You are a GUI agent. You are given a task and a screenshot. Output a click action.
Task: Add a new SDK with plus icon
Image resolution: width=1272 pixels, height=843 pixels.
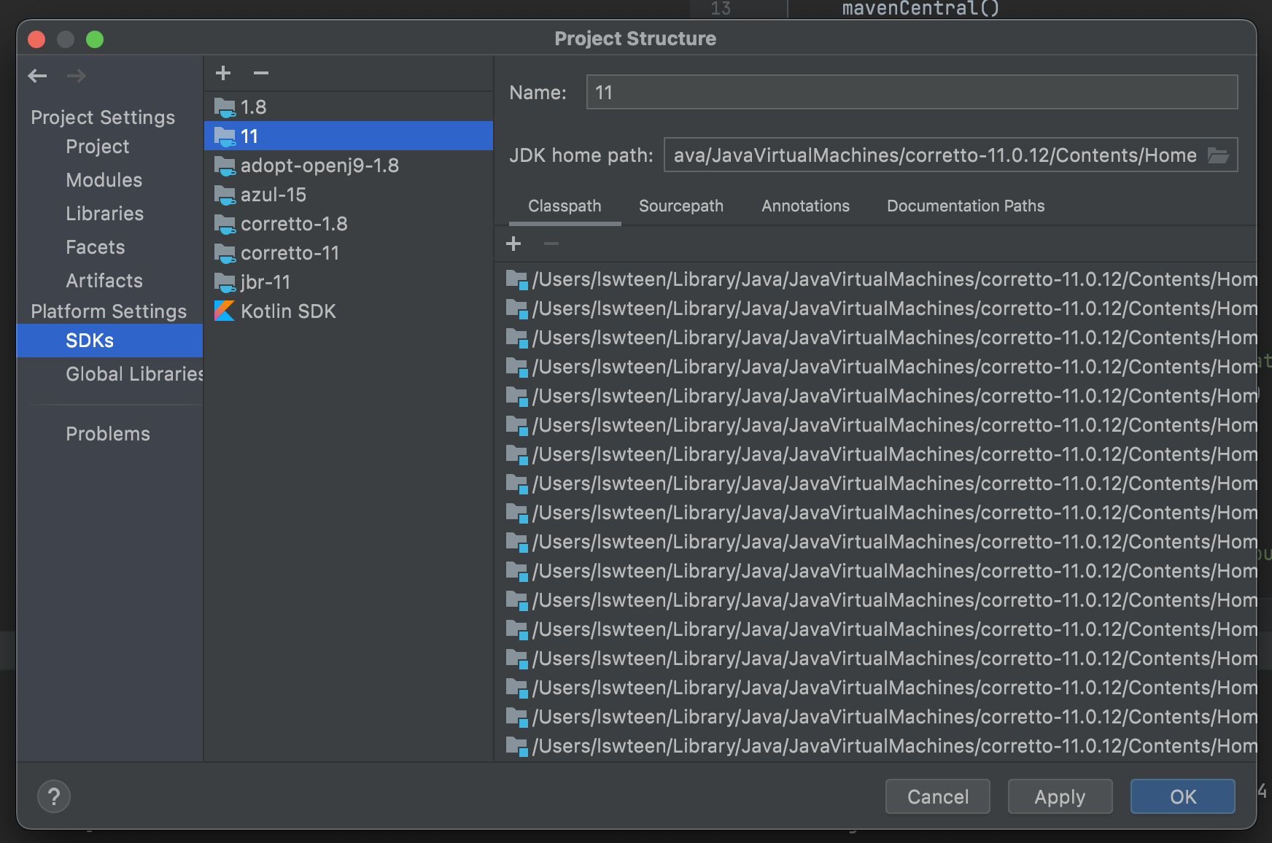point(223,73)
